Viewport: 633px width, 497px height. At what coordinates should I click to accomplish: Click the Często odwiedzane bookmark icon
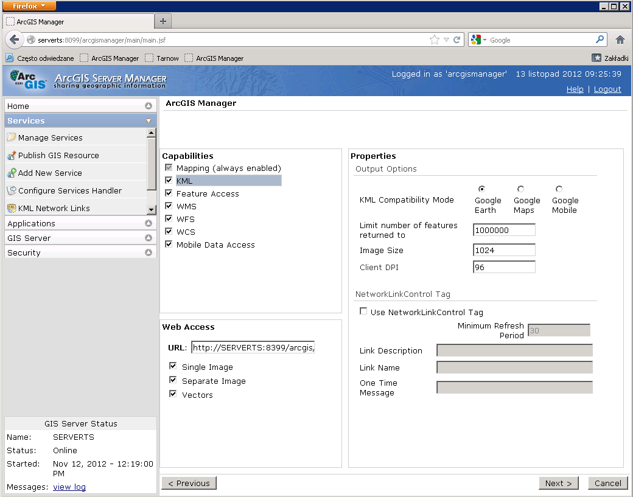[x=10, y=58]
